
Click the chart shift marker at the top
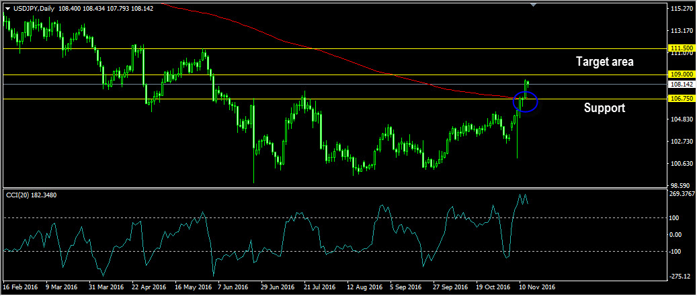click(x=534, y=5)
